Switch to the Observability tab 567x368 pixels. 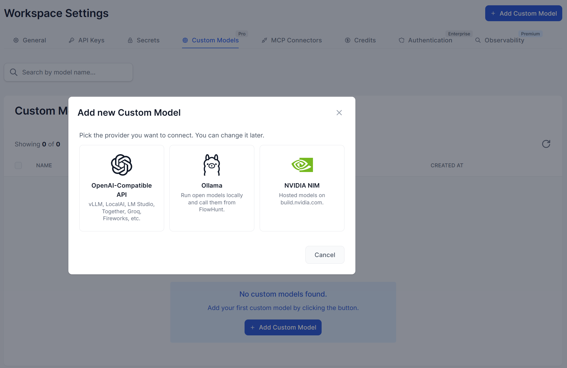[500, 40]
